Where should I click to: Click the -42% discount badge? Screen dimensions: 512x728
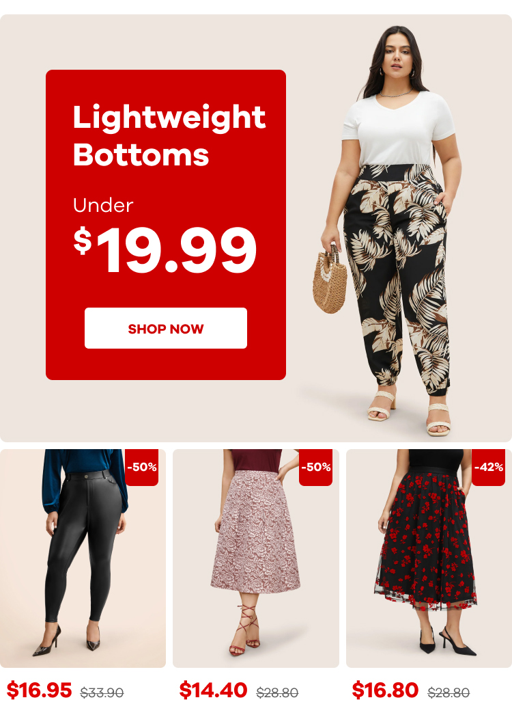point(488,467)
